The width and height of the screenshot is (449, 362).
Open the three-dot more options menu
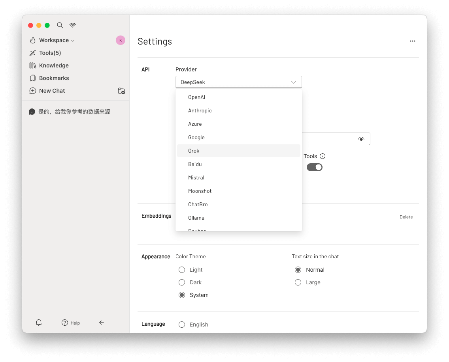pos(412,41)
